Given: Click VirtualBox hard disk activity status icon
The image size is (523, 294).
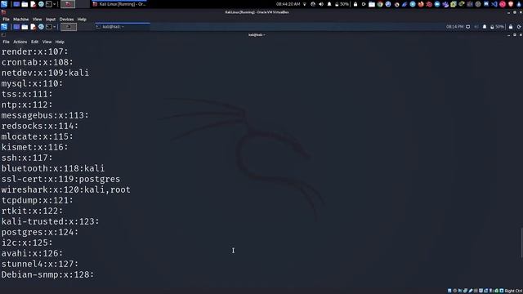Looking at the screenshot, I should click(x=449, y=291).
